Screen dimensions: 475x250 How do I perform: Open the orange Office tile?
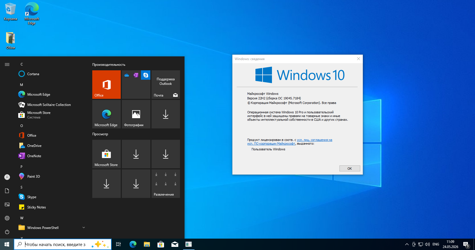107,85
